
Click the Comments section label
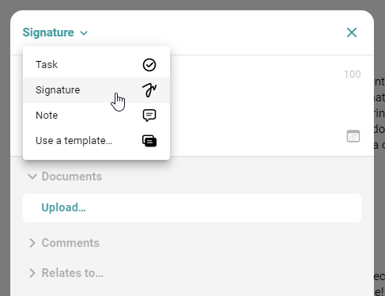[x=70, y=243]
